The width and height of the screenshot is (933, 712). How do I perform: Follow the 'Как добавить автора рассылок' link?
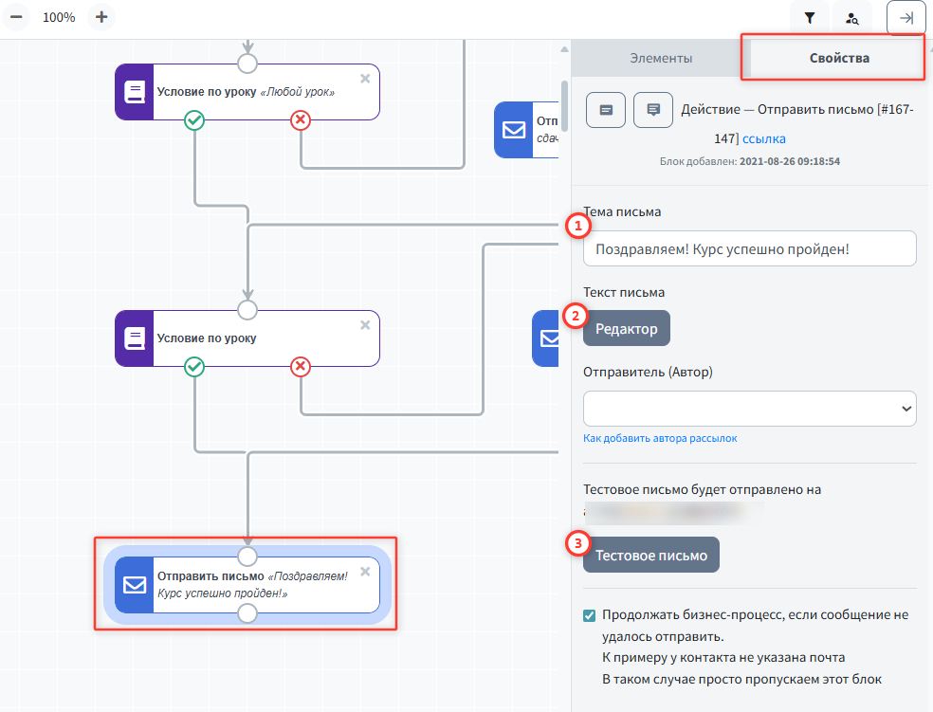point(660,438)
